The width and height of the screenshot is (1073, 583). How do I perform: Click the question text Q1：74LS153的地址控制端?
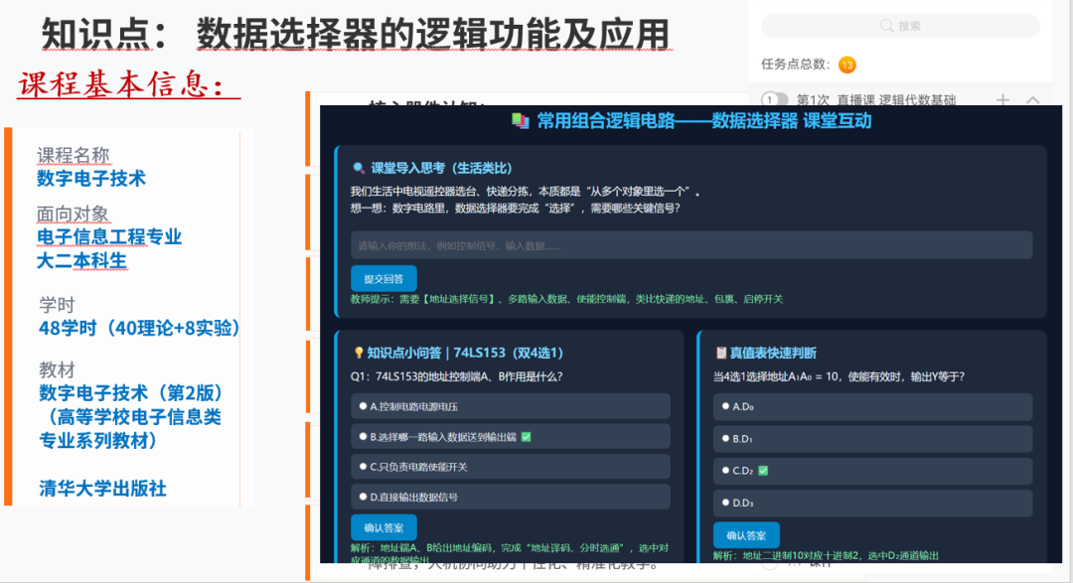[456, 377]
